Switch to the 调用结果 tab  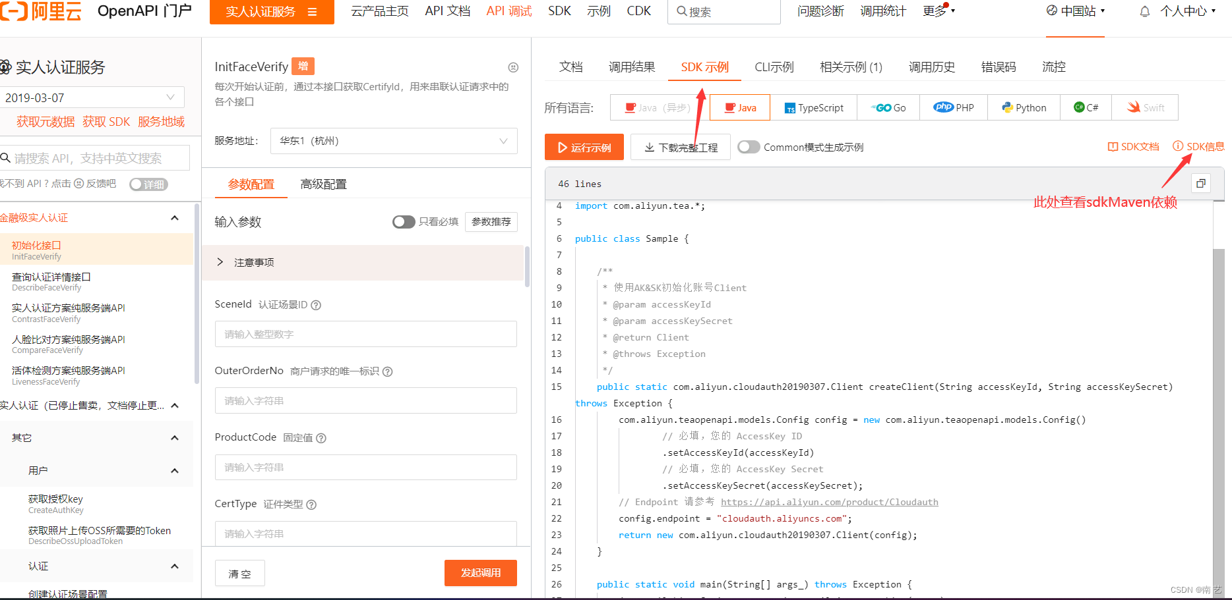pos(632,67)
